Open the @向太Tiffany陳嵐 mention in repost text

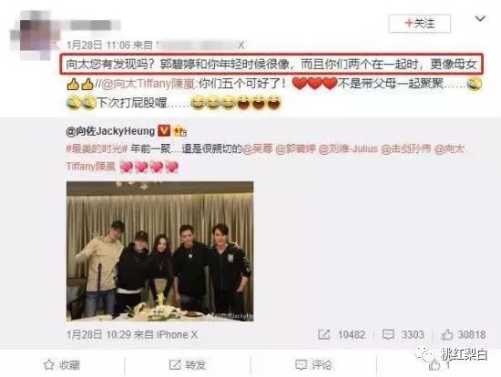point(148,84)
